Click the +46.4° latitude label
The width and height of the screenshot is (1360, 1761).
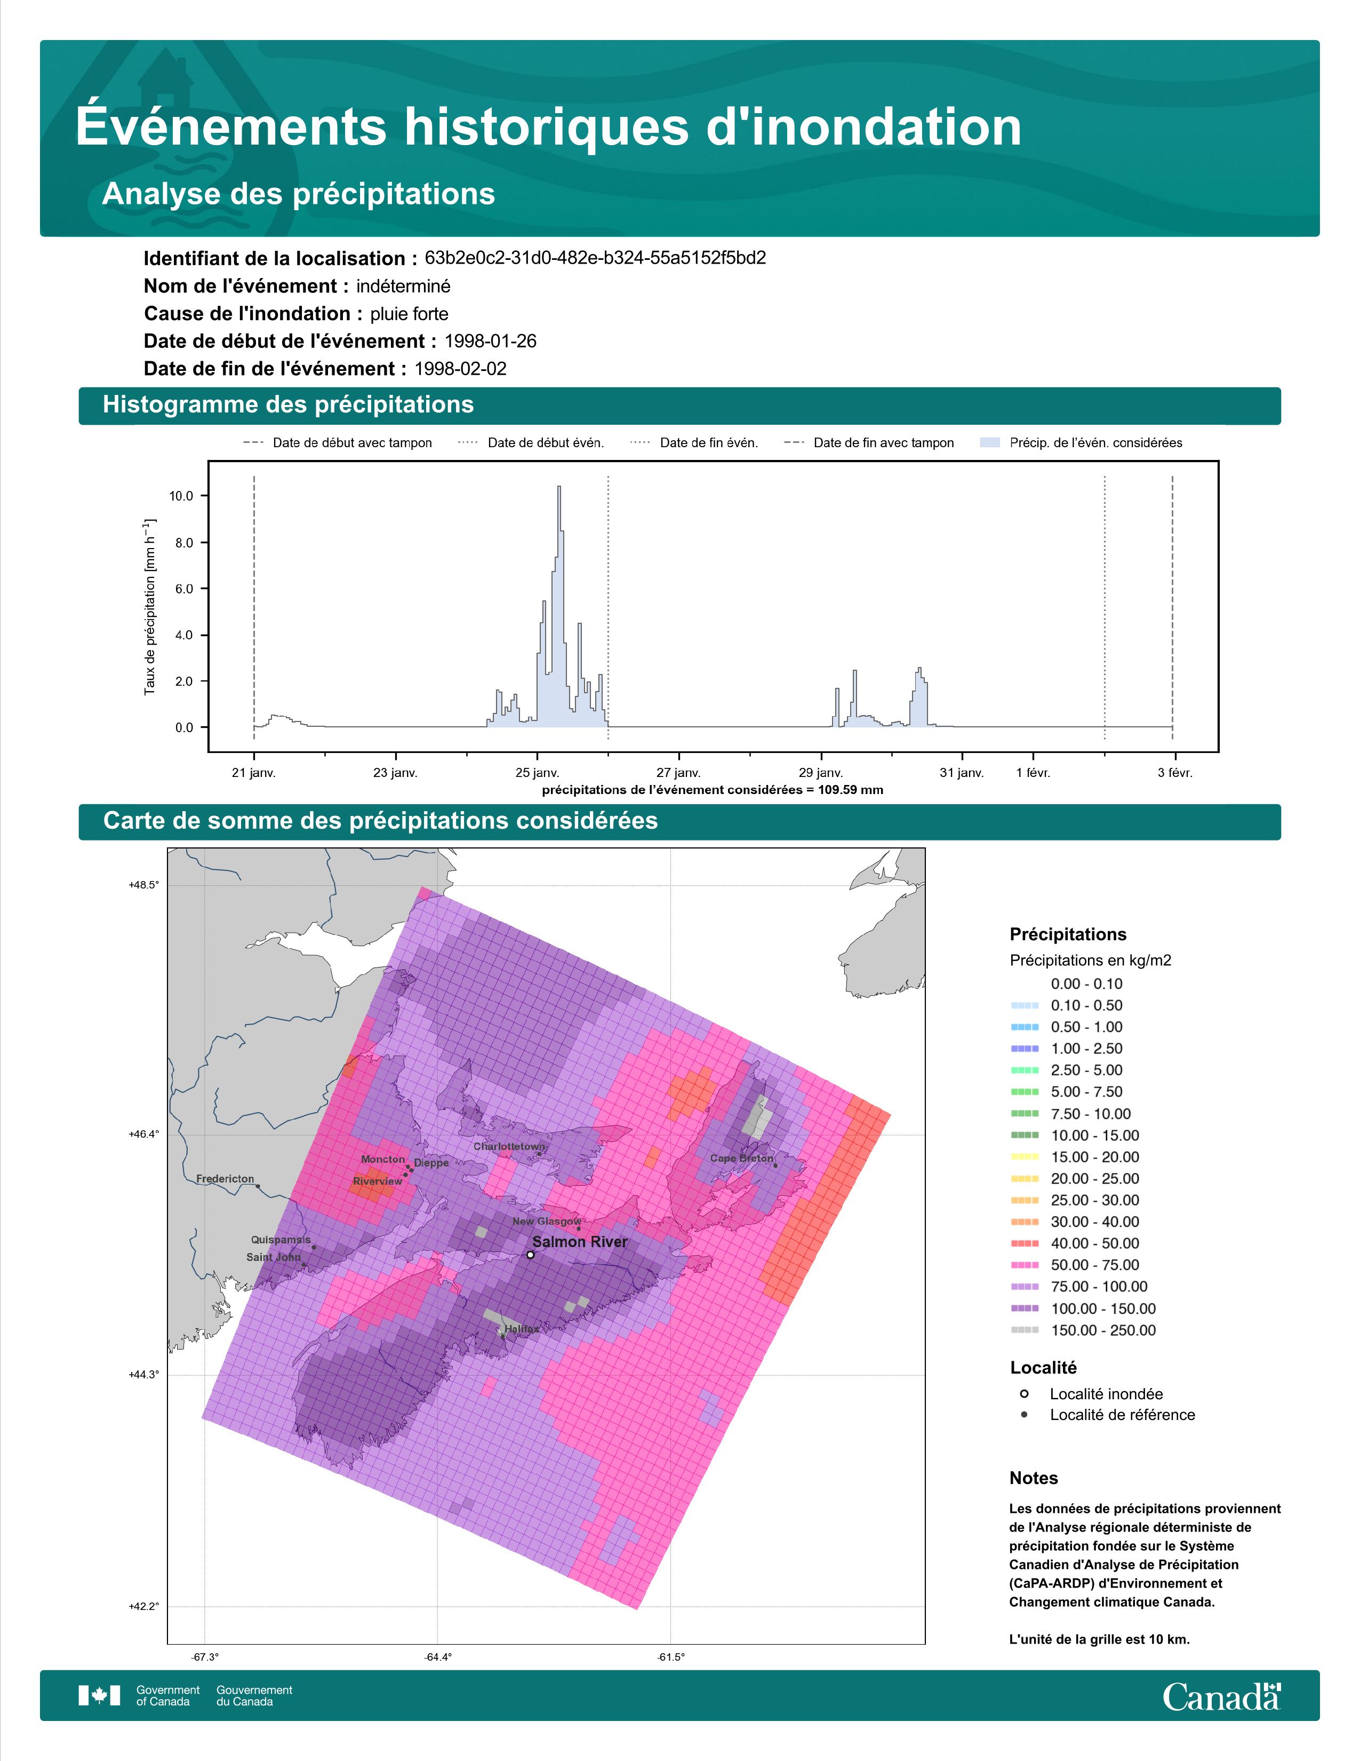(x=143, y=1135)
